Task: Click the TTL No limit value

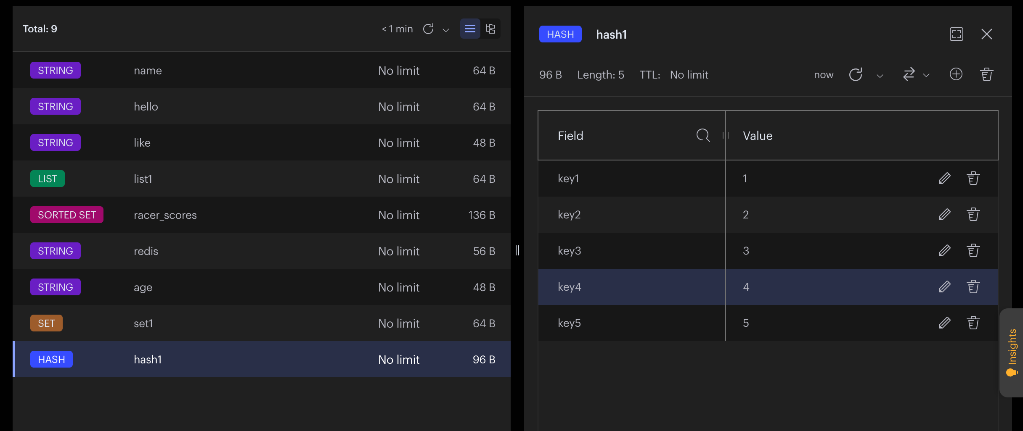Action: point(689,75)
